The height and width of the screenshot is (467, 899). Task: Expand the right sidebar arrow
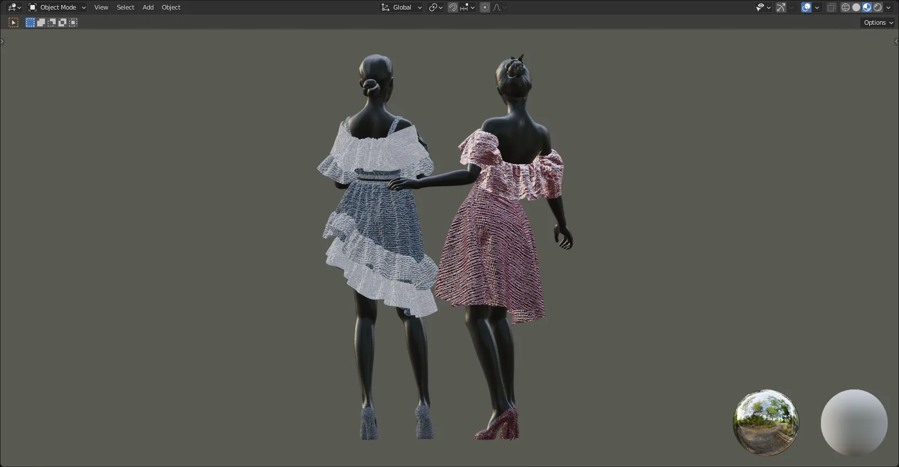(x=896, y=41)
